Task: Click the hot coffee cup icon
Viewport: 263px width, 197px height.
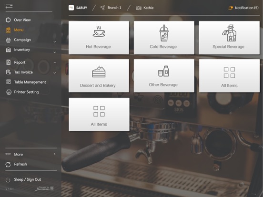Action: tap(99, 31)
